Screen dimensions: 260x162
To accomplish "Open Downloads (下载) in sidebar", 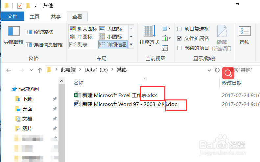I will pos(24,99).
